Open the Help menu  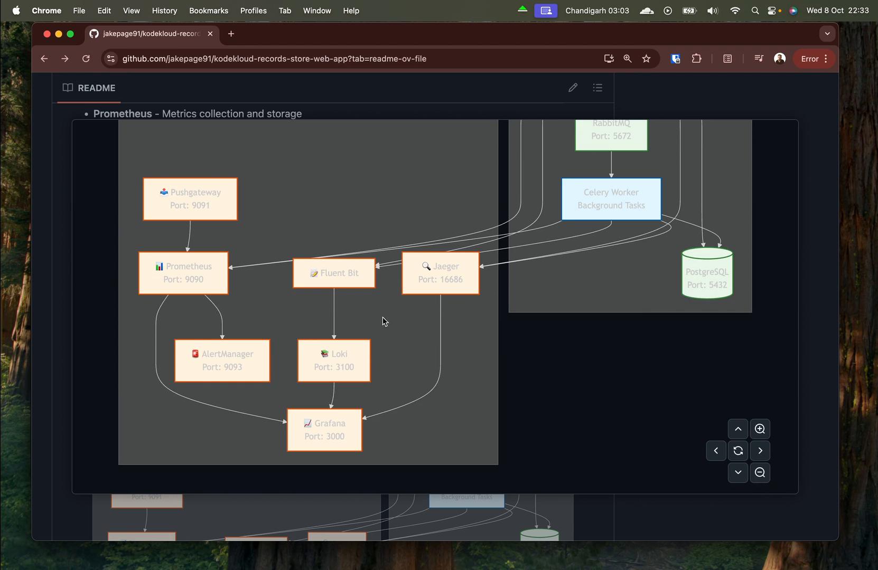[x=351, y=11]
